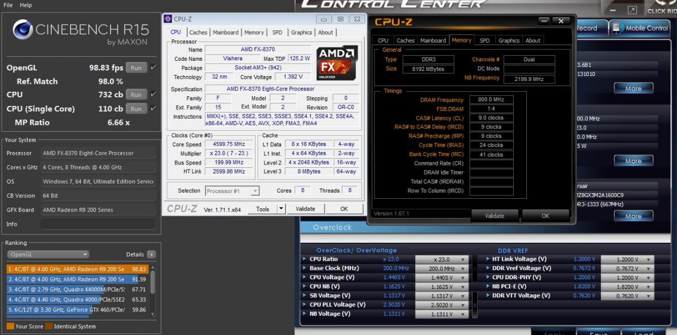Screen dimensions: 677x335
Task: Click the Control Center pop-out arrow icon
Action: coord(632,10)
